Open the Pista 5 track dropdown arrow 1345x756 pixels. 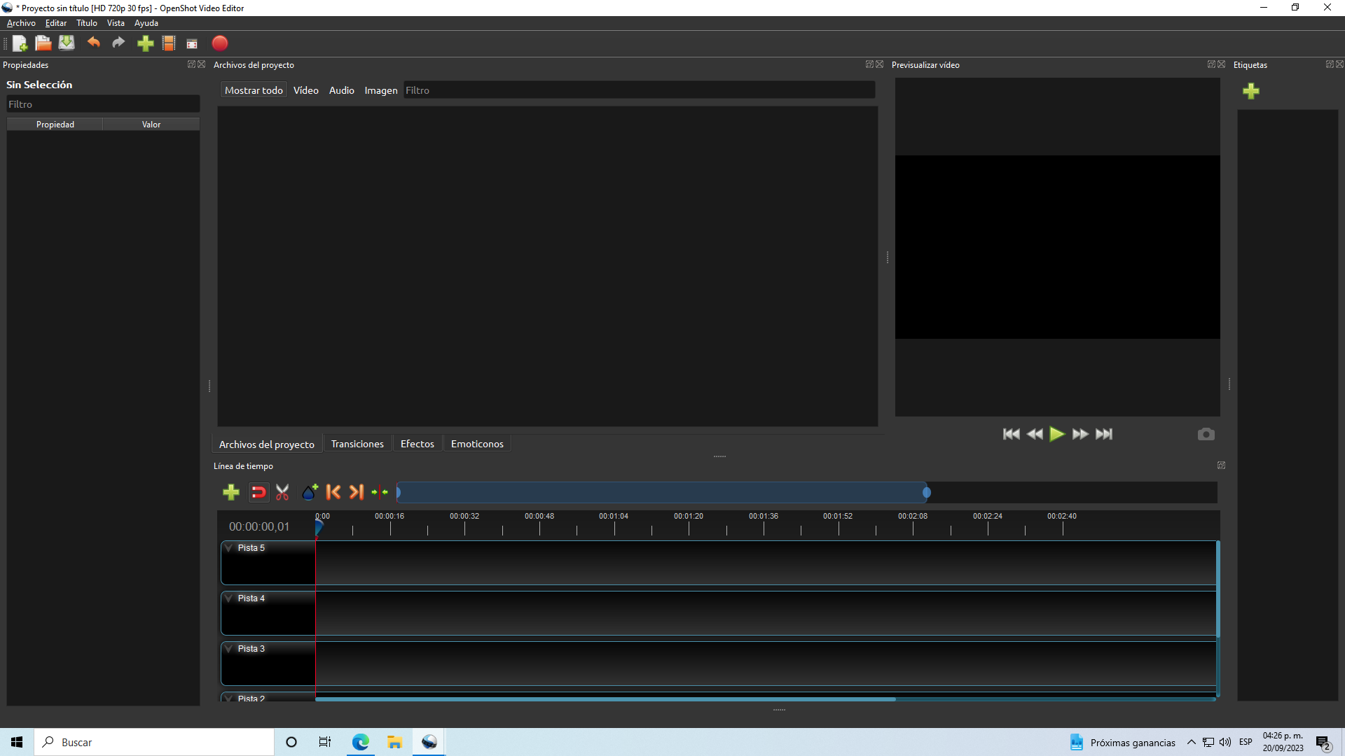pyautogui.click(x=229, y=548)
